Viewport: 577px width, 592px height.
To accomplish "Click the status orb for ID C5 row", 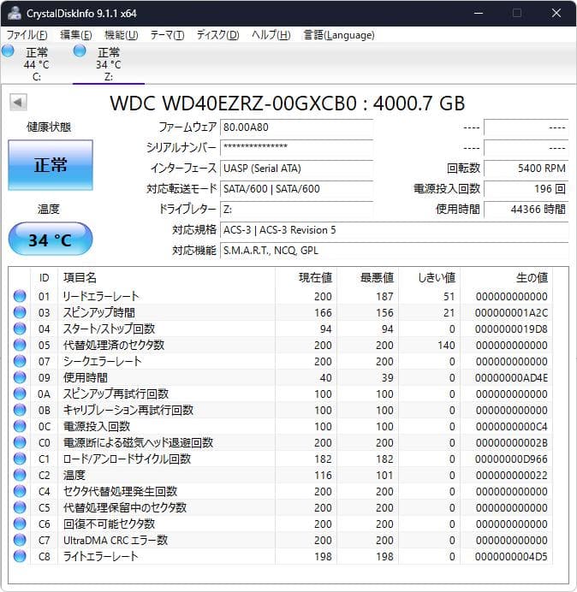I will (x=20, y=507).
